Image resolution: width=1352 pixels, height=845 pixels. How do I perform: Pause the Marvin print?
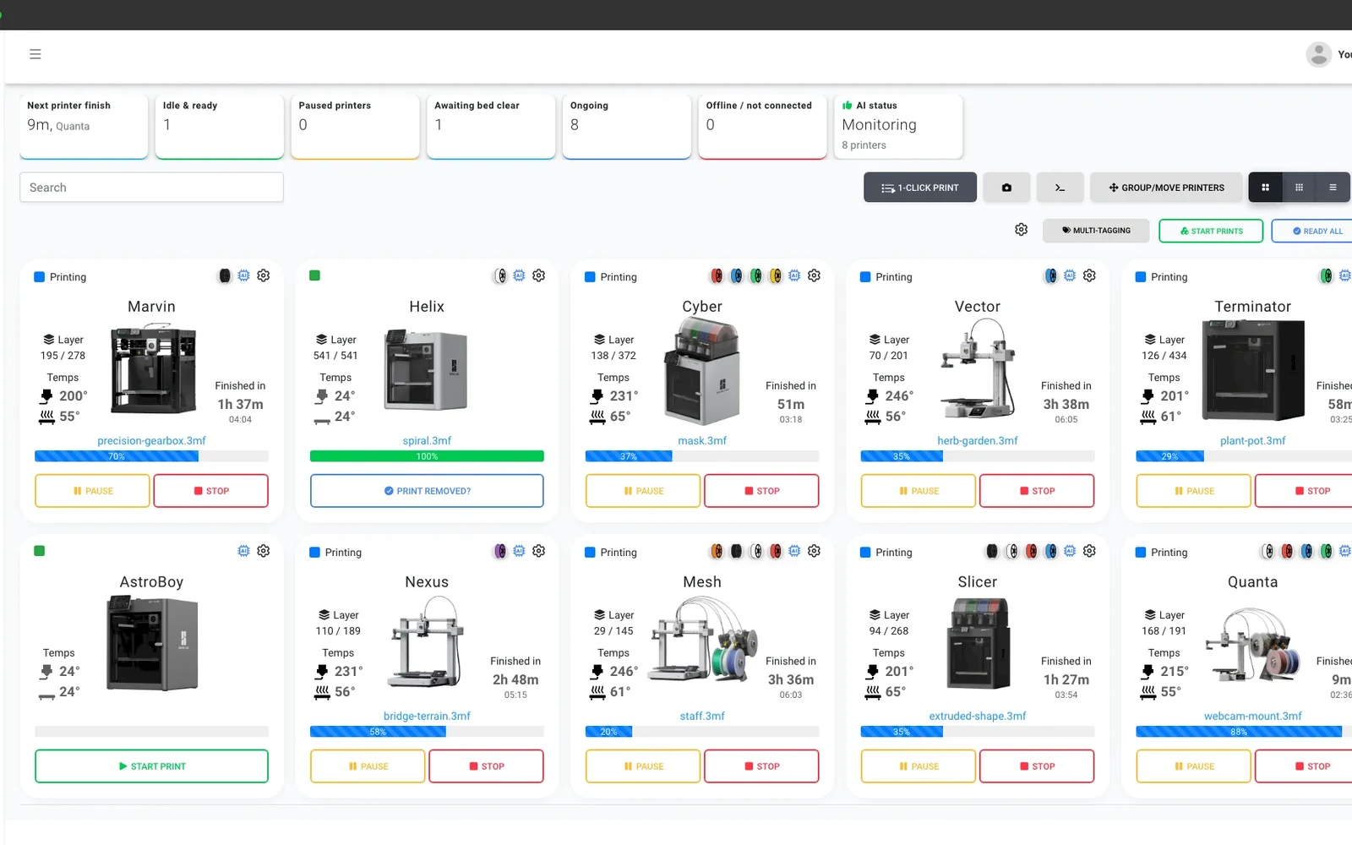[93, 491]
